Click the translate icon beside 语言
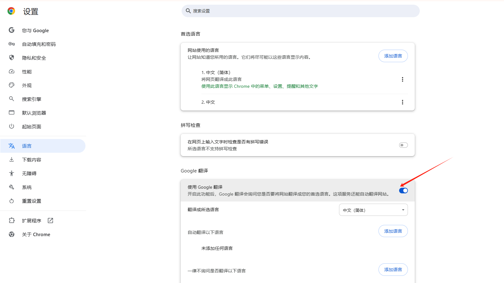 tap(12, 146)
